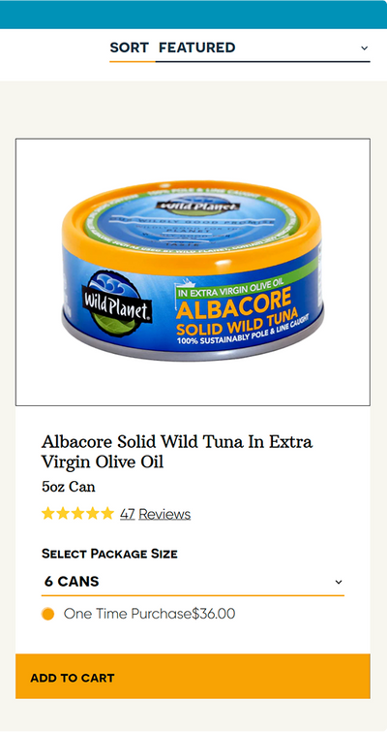Click the fifth rating star
This screenshot has height=732, width=387.
[107, 514]
